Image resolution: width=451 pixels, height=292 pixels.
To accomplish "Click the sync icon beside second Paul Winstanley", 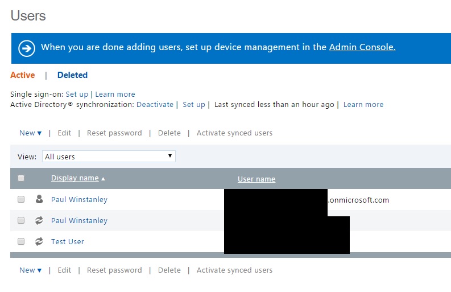I will pos(39,220).
